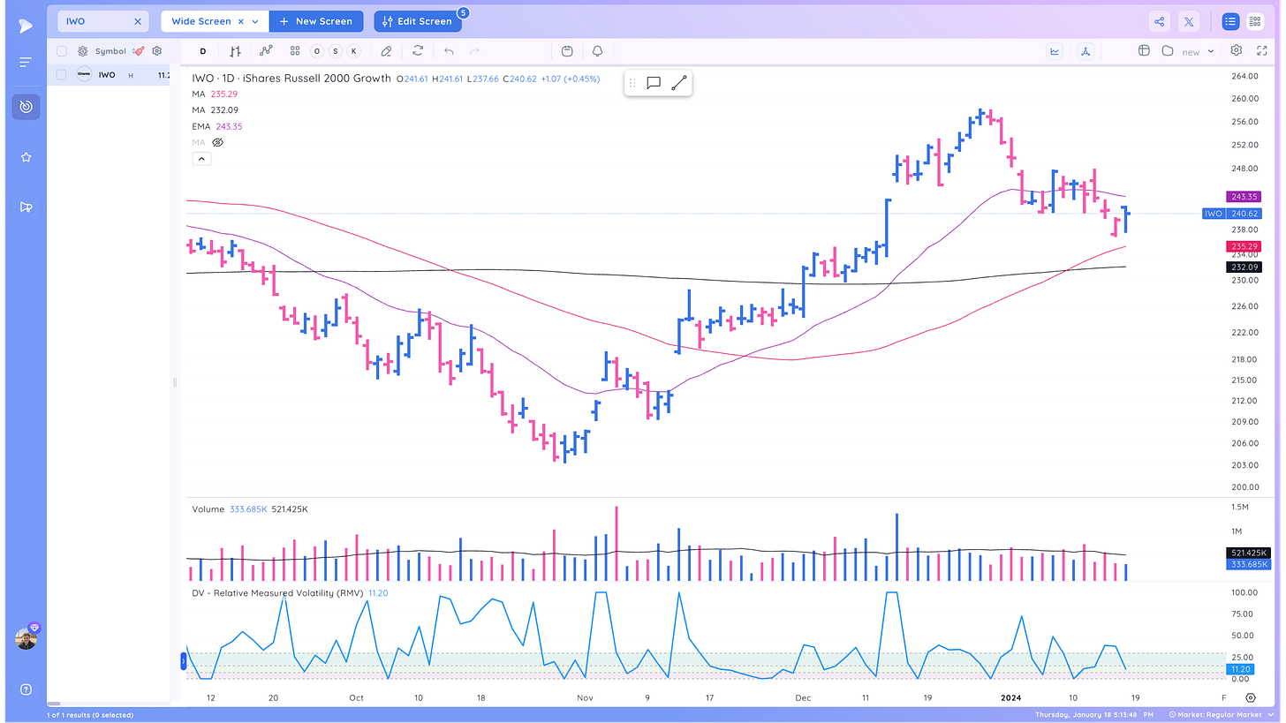Toggle the line chart icon button
The height and width of the screenshot is (723, 1286).
point(1055,51)
